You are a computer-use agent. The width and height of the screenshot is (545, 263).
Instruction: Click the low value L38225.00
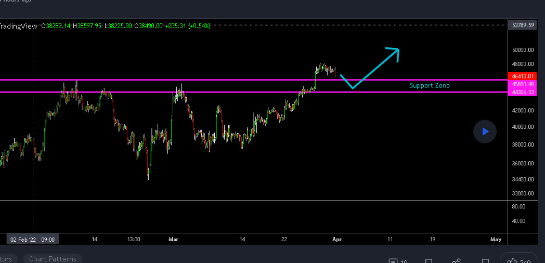point(118,25)
